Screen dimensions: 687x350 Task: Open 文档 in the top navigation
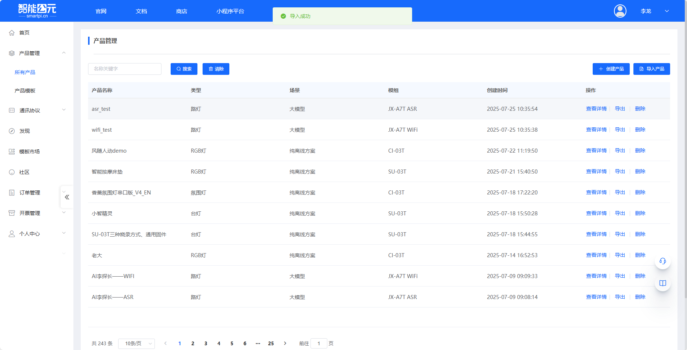(141, 11)
